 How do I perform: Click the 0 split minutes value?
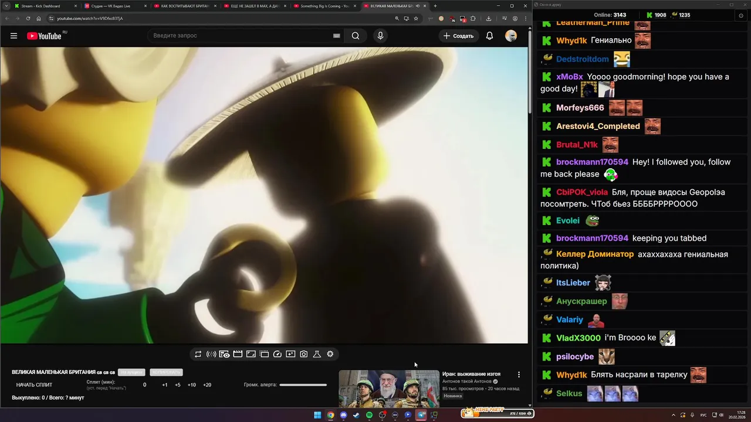click(x=145, y=385)
